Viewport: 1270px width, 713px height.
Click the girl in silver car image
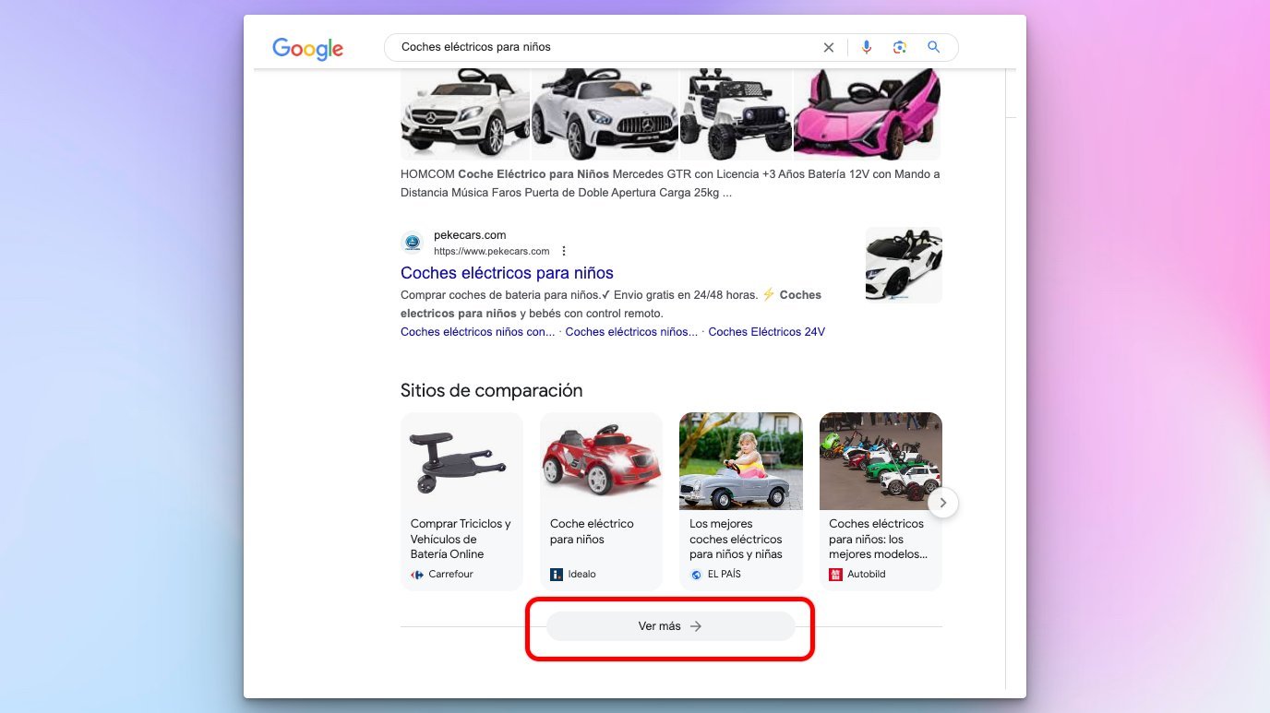[741, 461]
